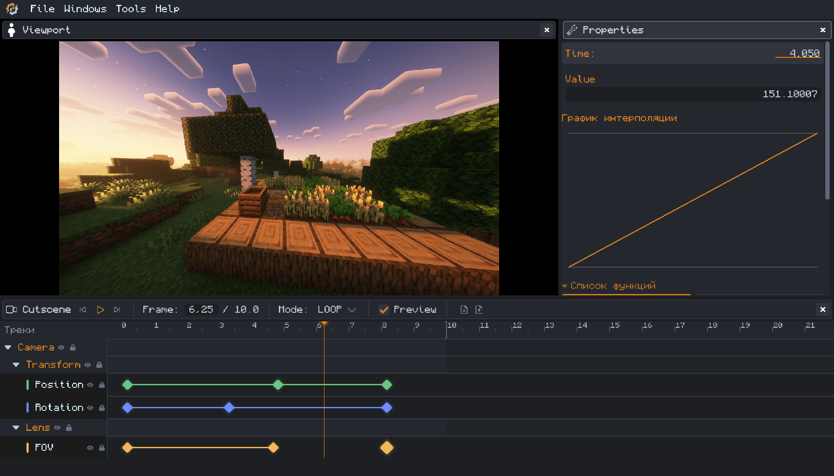Click the Position track color bar

27,384
